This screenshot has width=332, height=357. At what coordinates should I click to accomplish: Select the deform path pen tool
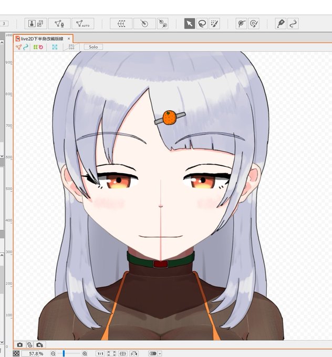281,24
